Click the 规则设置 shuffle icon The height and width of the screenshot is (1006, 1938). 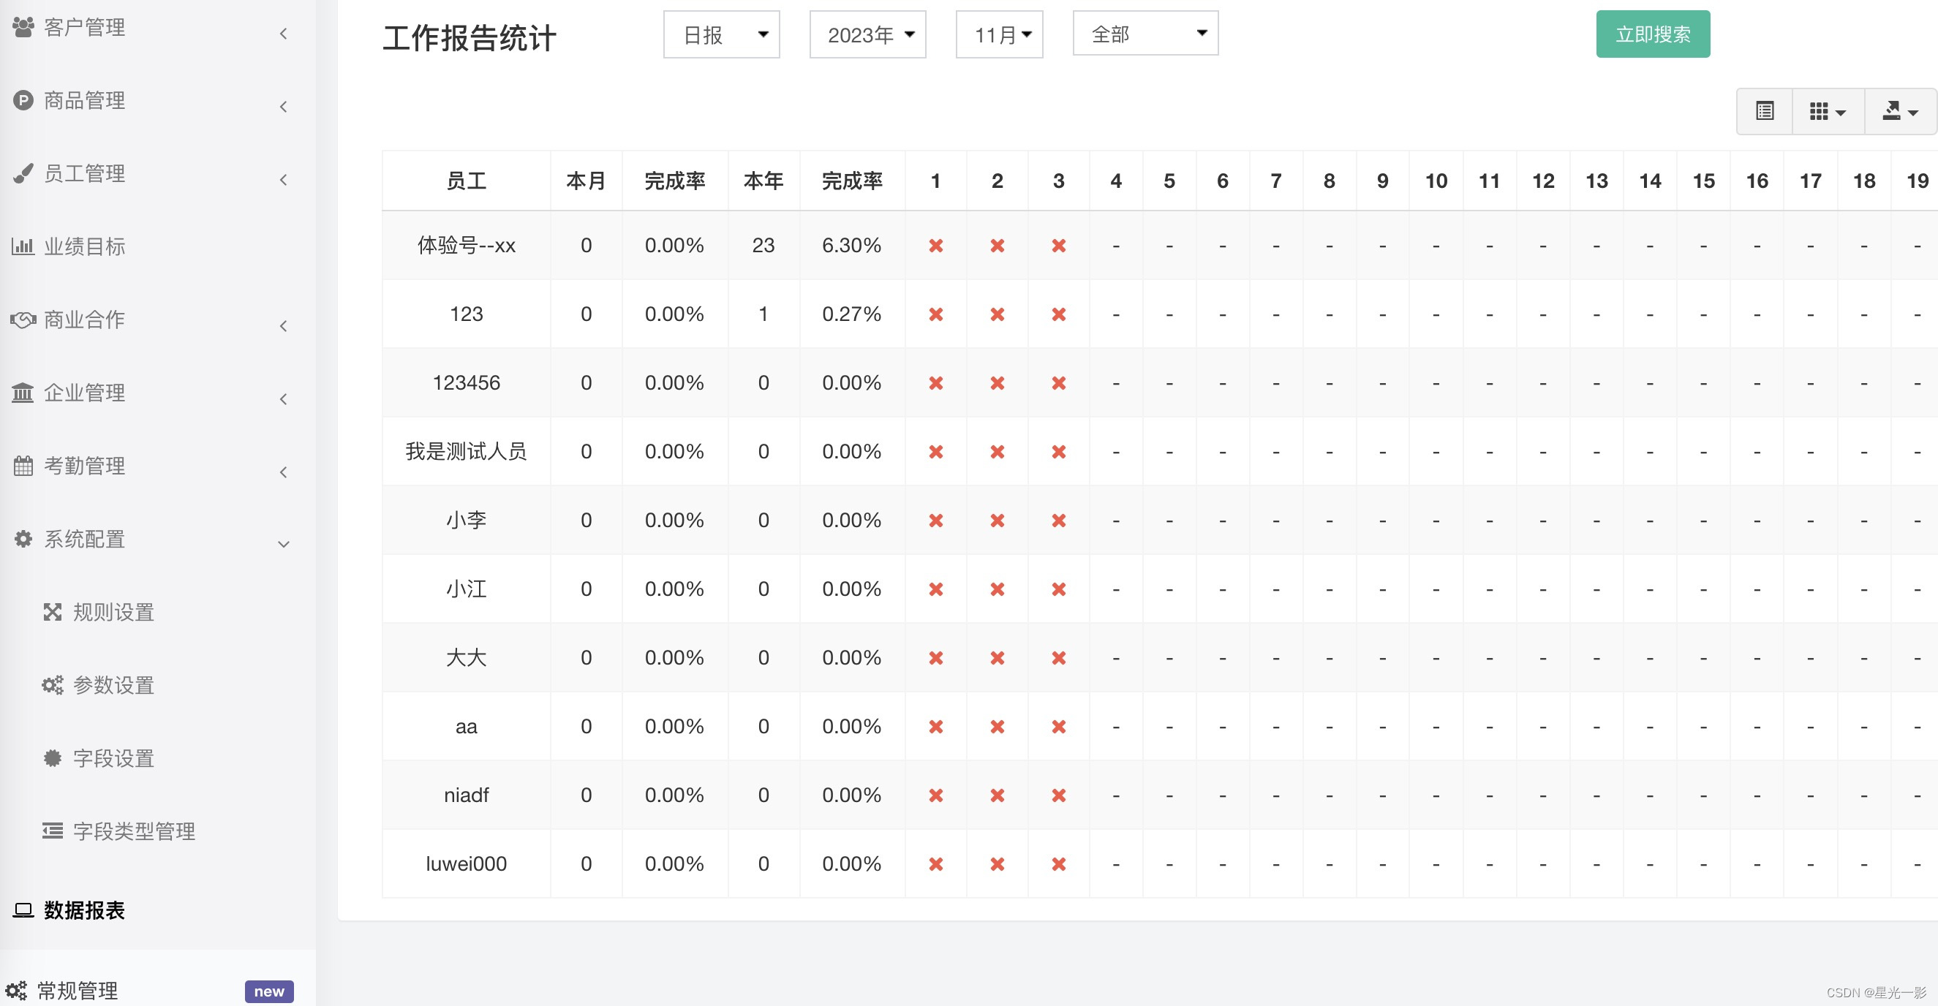point(52,612)
